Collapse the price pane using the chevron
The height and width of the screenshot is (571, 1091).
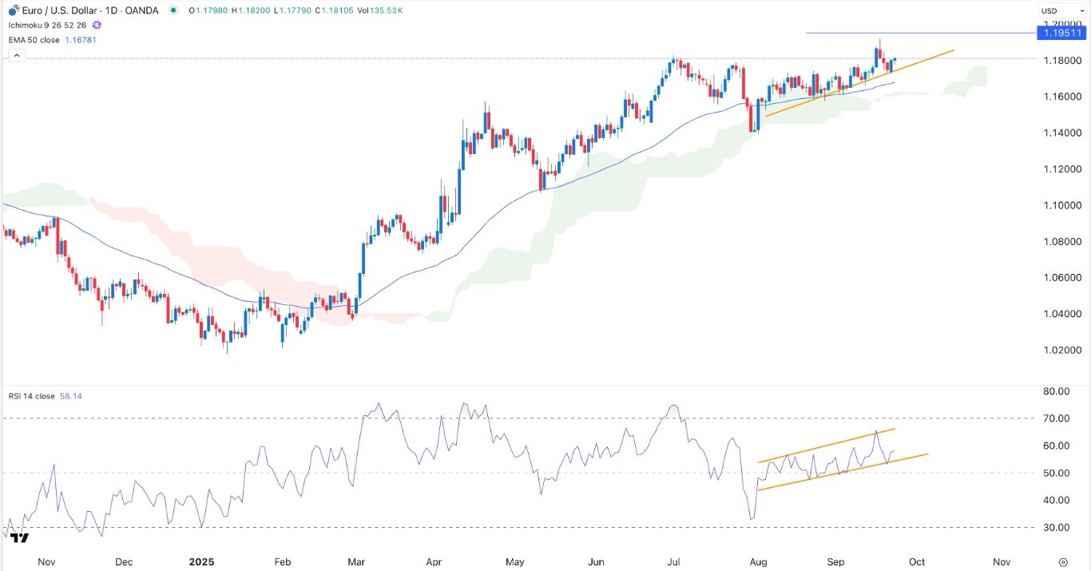17,54
